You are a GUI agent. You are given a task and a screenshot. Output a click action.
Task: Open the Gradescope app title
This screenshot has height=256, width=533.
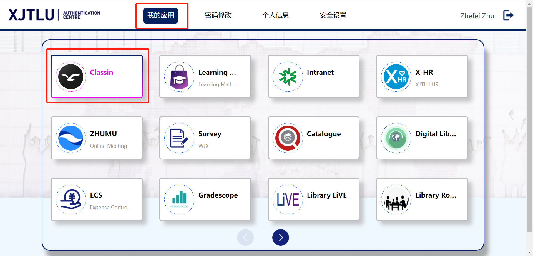click(x=218, y=195)
